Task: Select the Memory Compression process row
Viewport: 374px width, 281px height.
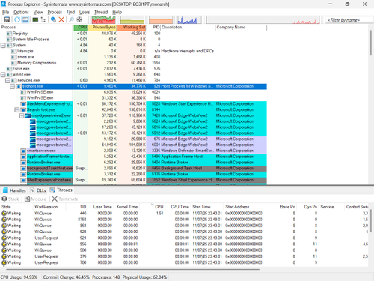Action: coord(133,63)
